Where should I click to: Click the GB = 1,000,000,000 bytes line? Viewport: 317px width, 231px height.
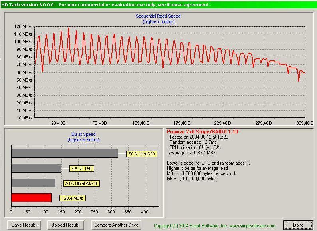point(192,179)
